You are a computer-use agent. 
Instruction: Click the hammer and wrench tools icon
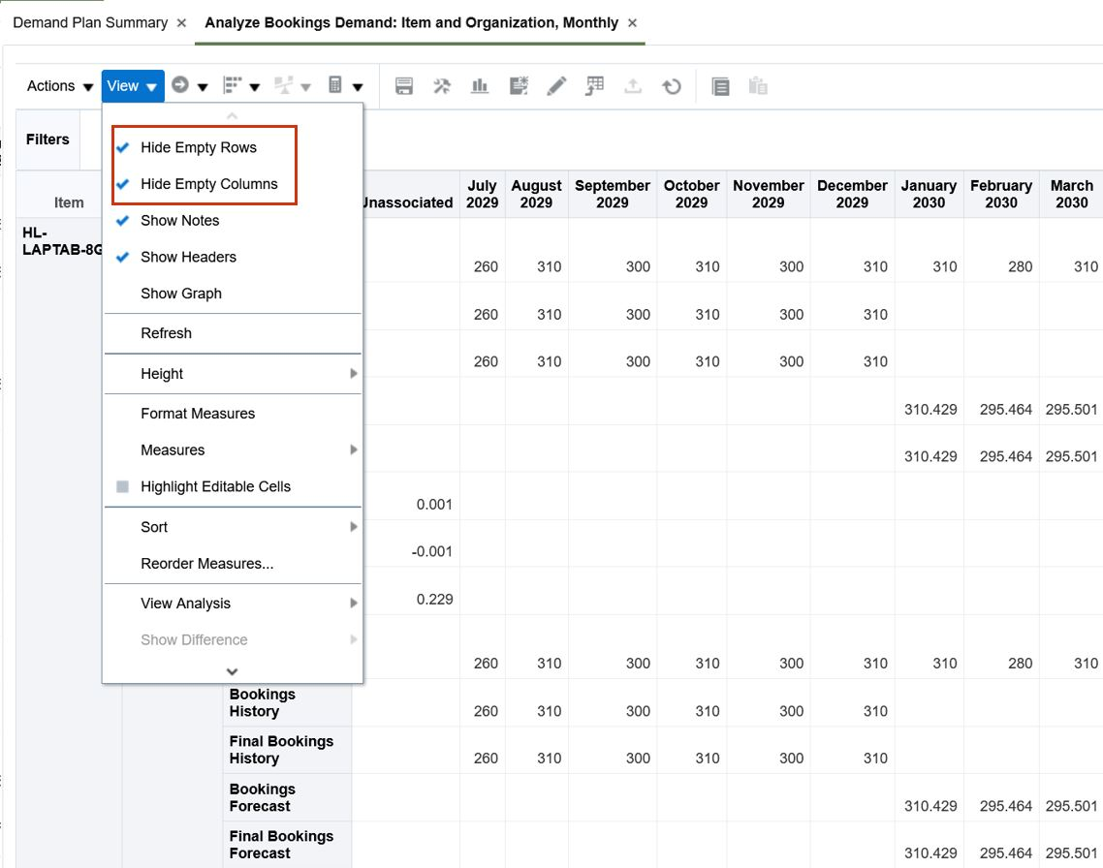442,86
